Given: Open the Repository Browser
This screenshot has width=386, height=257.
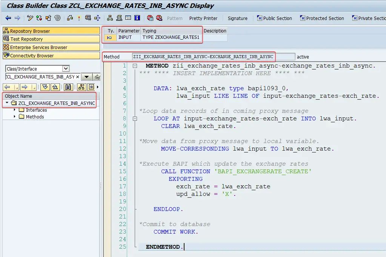Looking at the screenshot, I should click(51, 31).
